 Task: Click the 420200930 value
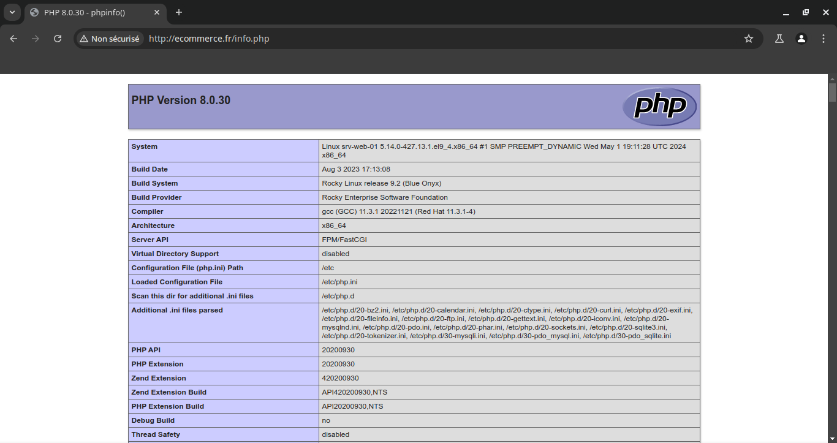(340, 378)
